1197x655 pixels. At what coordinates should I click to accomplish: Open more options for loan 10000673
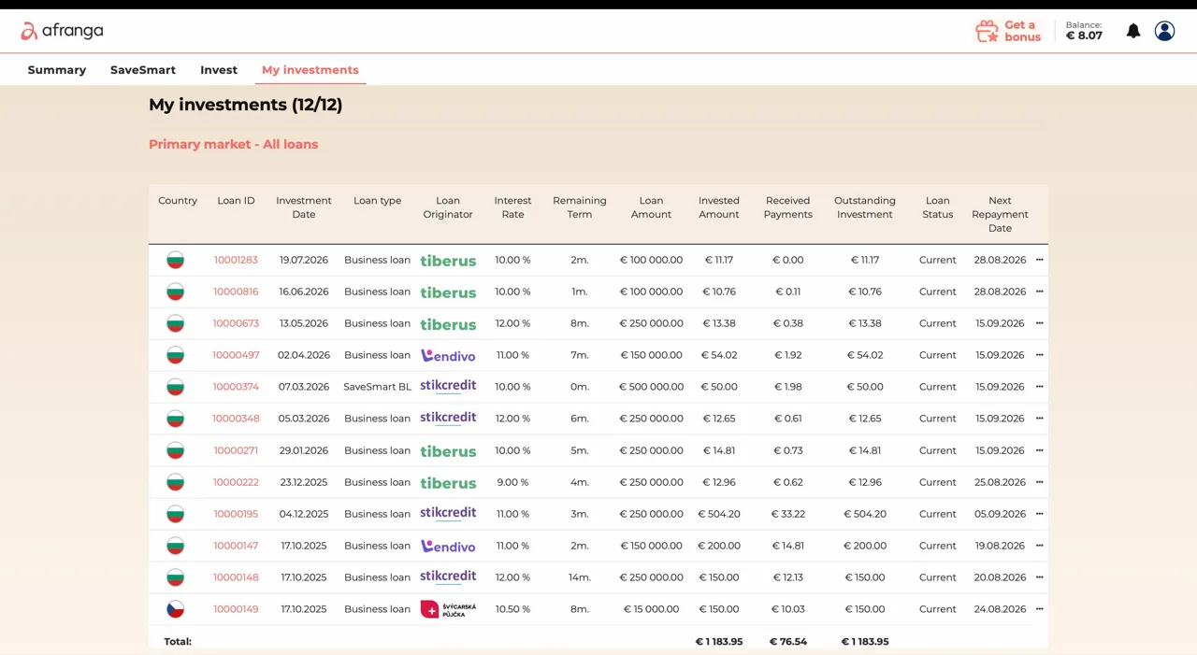tap(1039, 323)
